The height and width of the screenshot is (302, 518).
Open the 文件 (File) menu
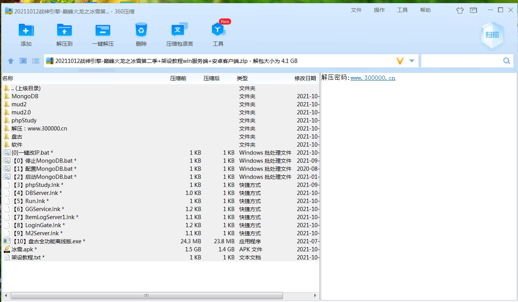click(356, 10)
